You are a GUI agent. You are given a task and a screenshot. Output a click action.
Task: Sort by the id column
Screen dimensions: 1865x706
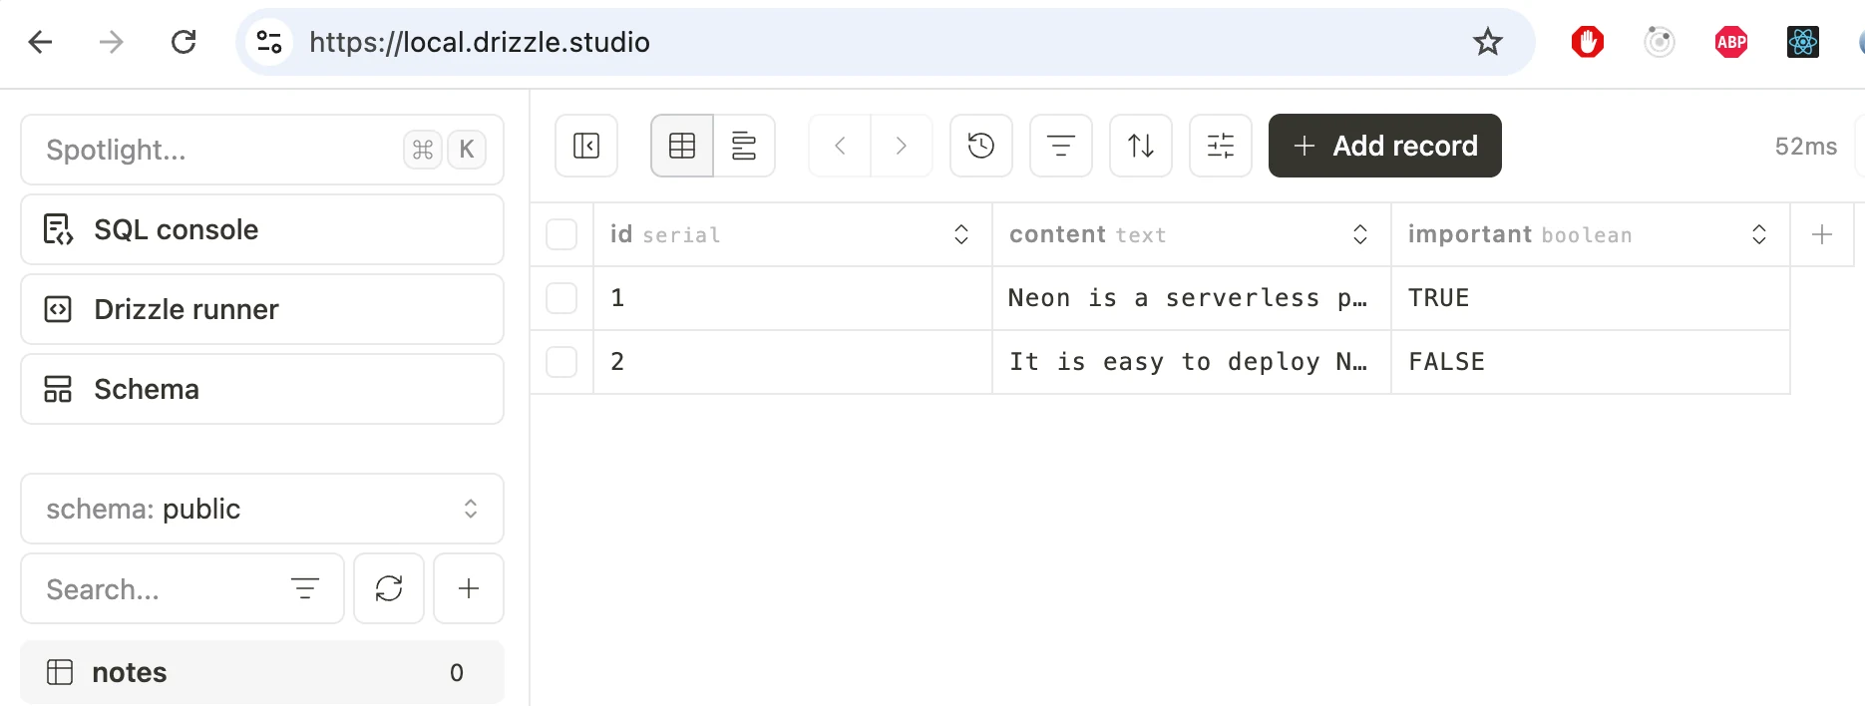coord(961,234)
